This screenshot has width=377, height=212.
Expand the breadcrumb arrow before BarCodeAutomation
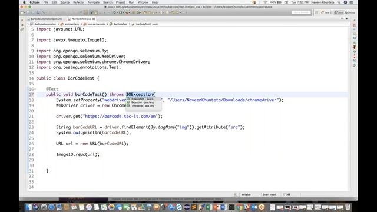tap(28, 24)
